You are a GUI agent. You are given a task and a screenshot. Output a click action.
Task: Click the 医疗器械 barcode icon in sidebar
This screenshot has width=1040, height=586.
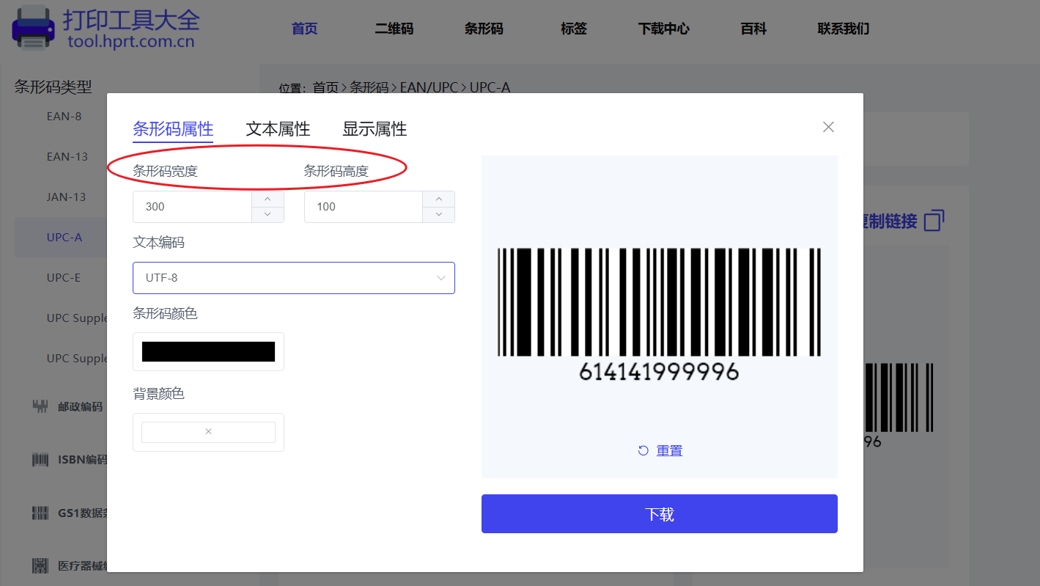pos(40,565)
